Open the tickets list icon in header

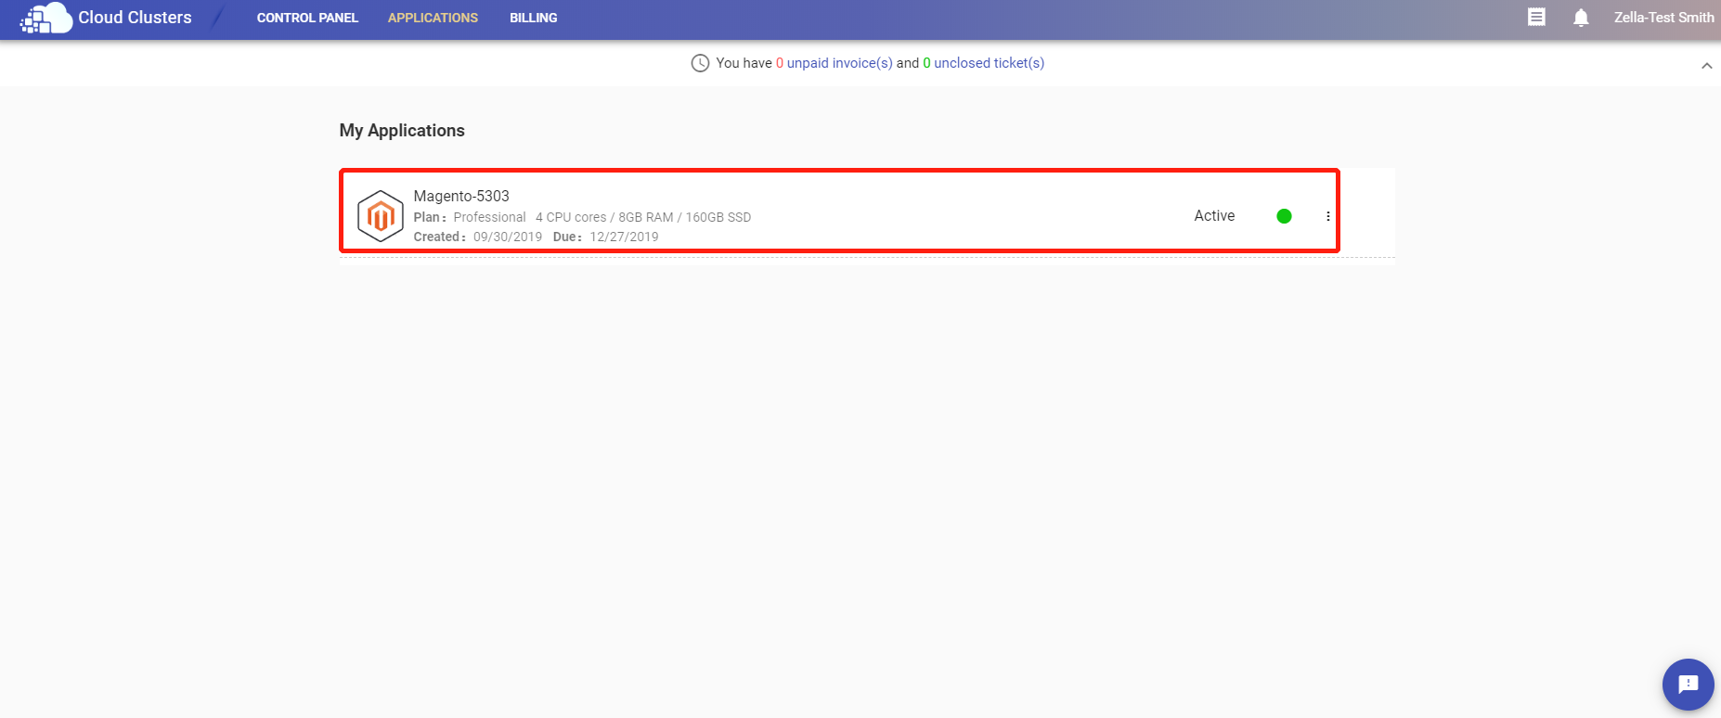click(x=1536, y=17)
